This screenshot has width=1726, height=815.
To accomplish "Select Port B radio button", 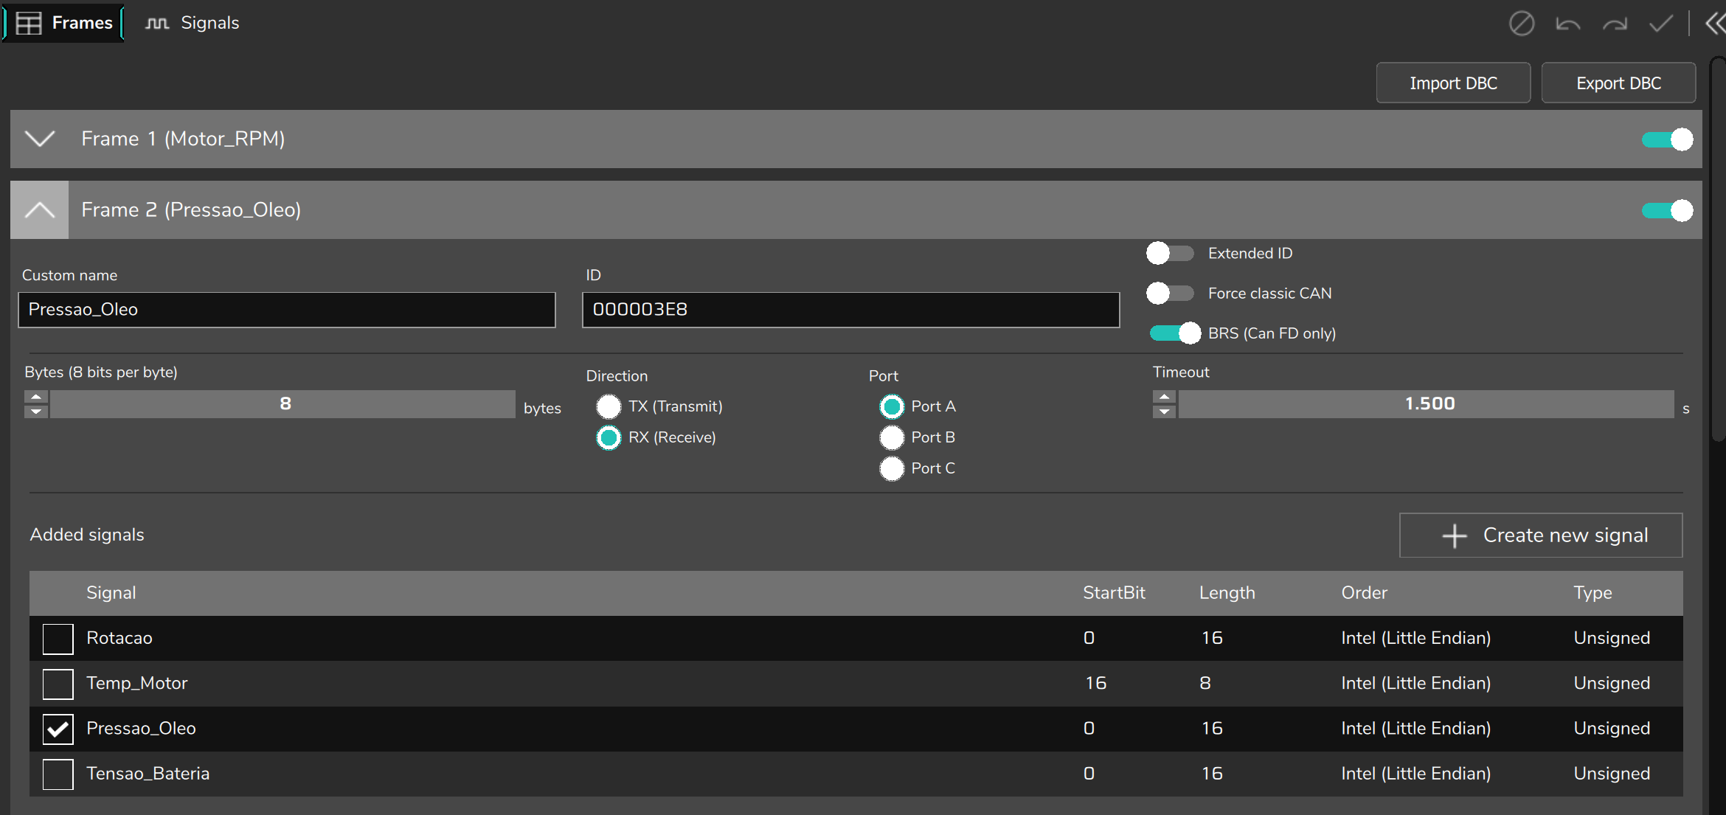I will (892, 437).
